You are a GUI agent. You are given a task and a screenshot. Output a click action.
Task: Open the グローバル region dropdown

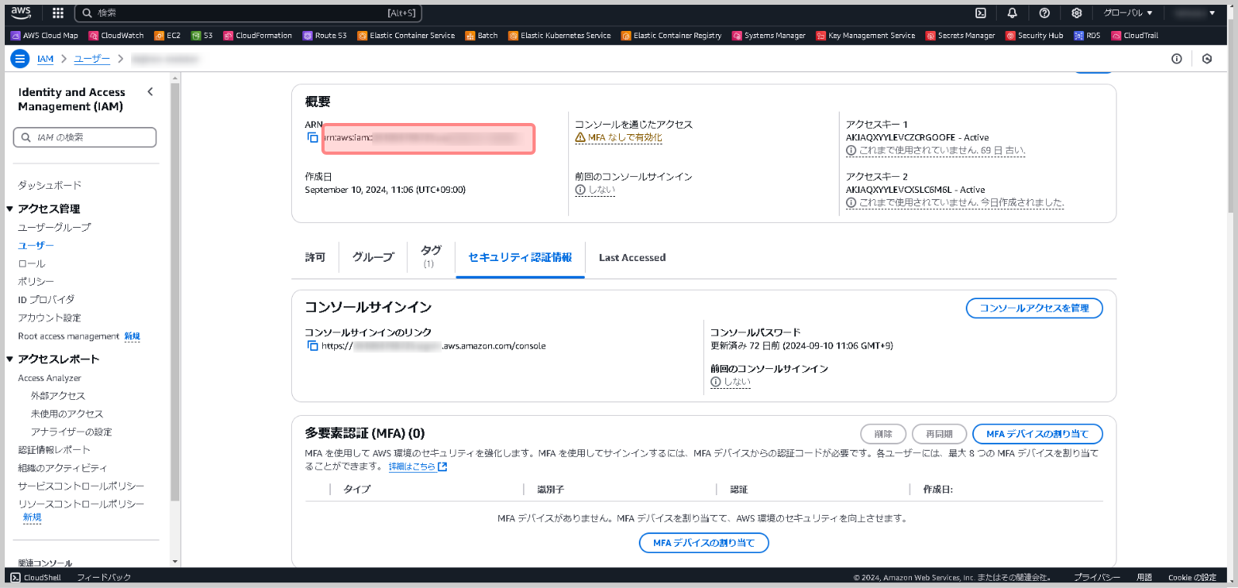(x=1128, y=13)
